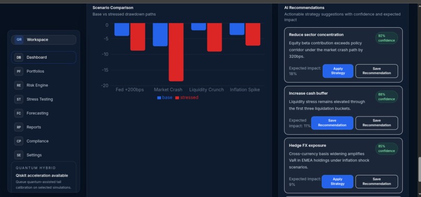
Task: Click the stressed Market Crash red bar
Action: 176,52
